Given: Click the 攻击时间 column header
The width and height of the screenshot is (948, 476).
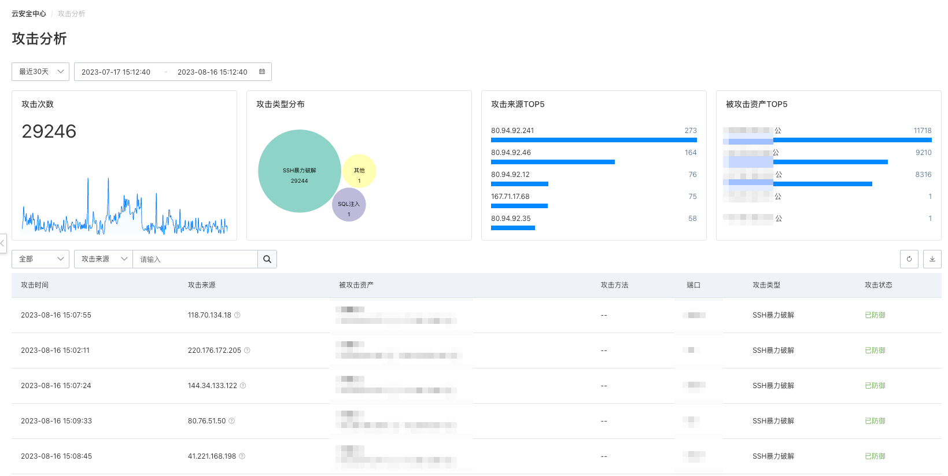Looking at the screenshot, I should tap(35, 285).
